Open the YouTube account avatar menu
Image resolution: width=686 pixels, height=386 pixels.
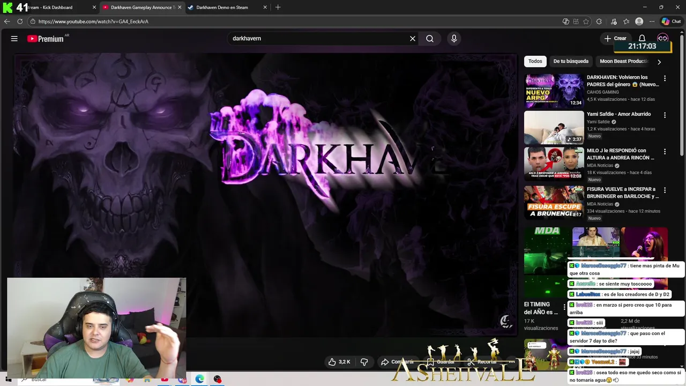click(663, 38)
